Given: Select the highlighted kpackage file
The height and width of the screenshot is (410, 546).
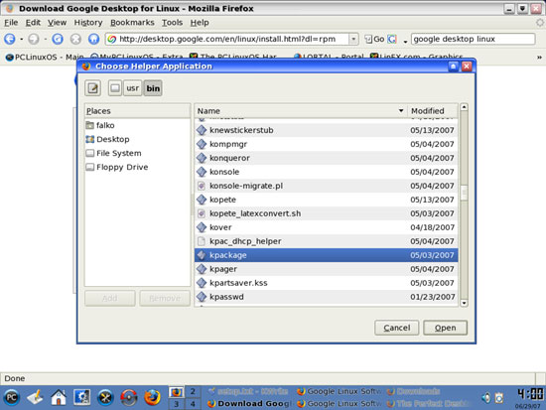Looking at the screenshot, I should tap(327, 255).
